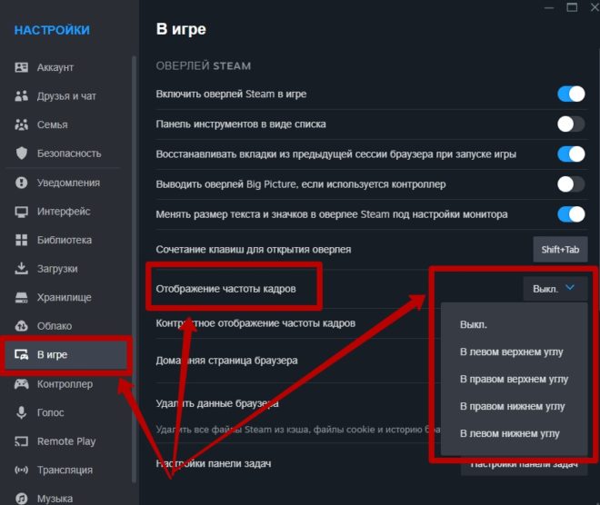Go to Безопасность settings
Viewport: 600px width, 505px height.
click(69, 153)
